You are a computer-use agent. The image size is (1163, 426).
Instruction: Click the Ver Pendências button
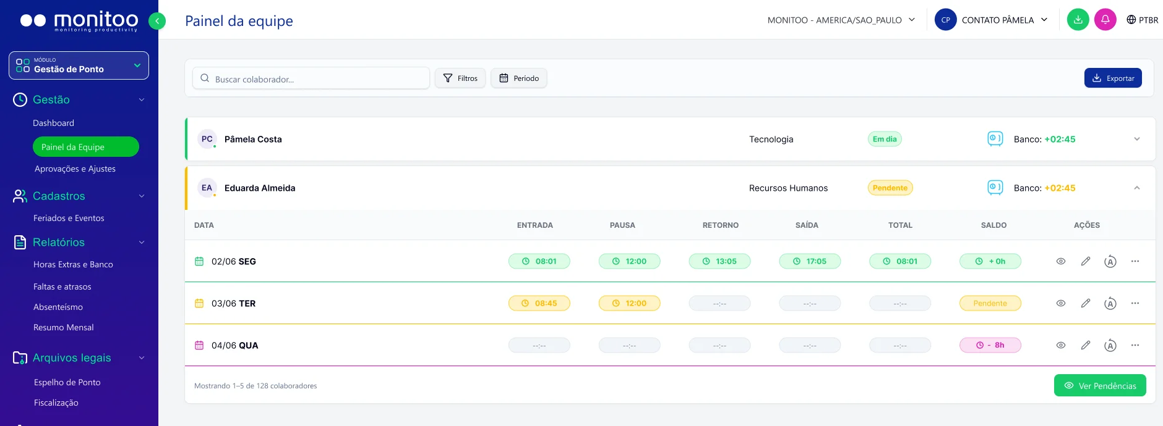pos(1100,385)
